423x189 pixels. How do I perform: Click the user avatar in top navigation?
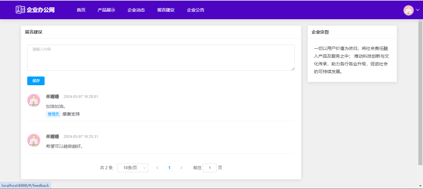pyautogui.click(x=408, y=10)
